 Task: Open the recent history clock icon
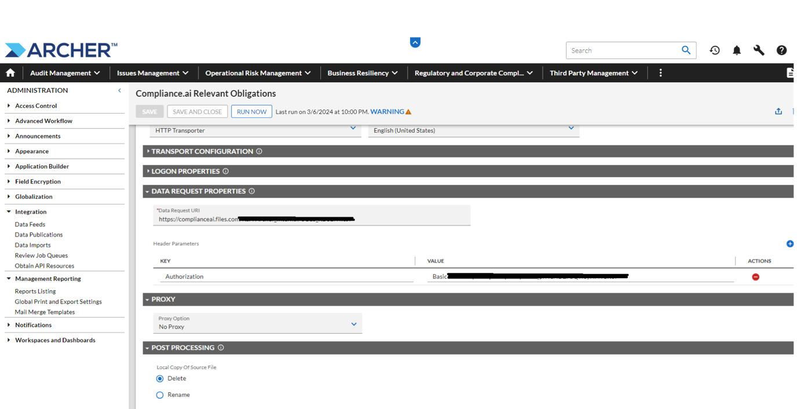[715, 50]
